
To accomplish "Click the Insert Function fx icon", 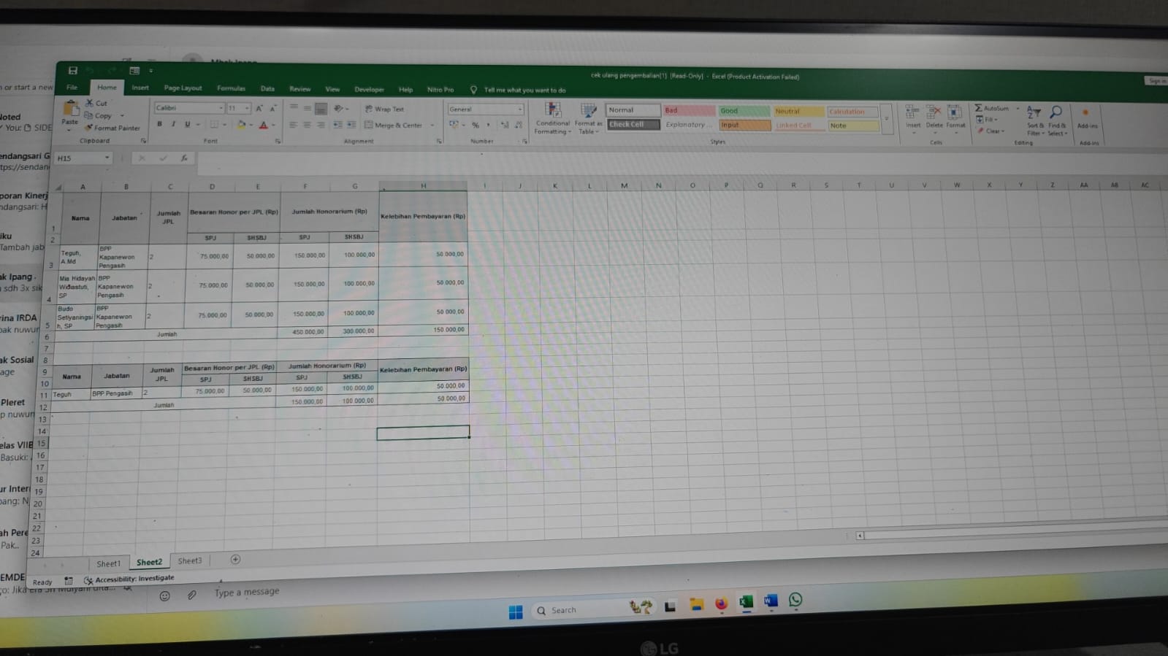I will [184, 158].
